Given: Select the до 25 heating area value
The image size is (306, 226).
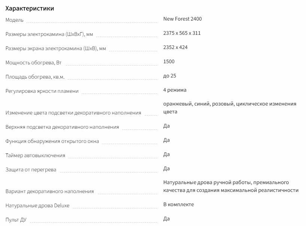Looking at the screenshot, I should [170, 76].
